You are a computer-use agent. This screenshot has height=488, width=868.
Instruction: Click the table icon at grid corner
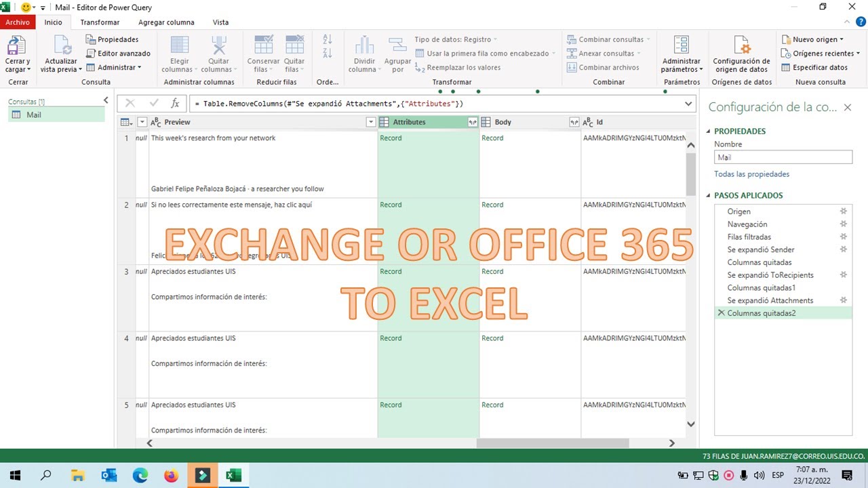pos(126,122)
